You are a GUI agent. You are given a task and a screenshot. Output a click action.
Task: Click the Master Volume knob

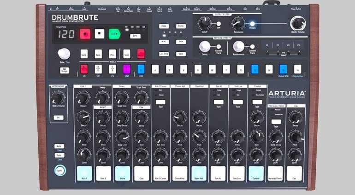pos(298,23)
